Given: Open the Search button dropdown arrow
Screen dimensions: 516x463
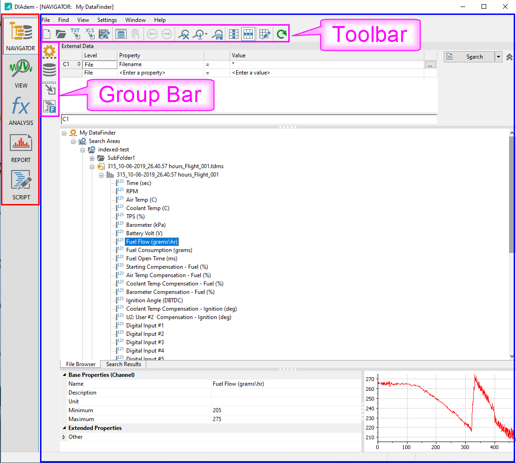Looking at the screenshot, I should (x=498, y=57).
